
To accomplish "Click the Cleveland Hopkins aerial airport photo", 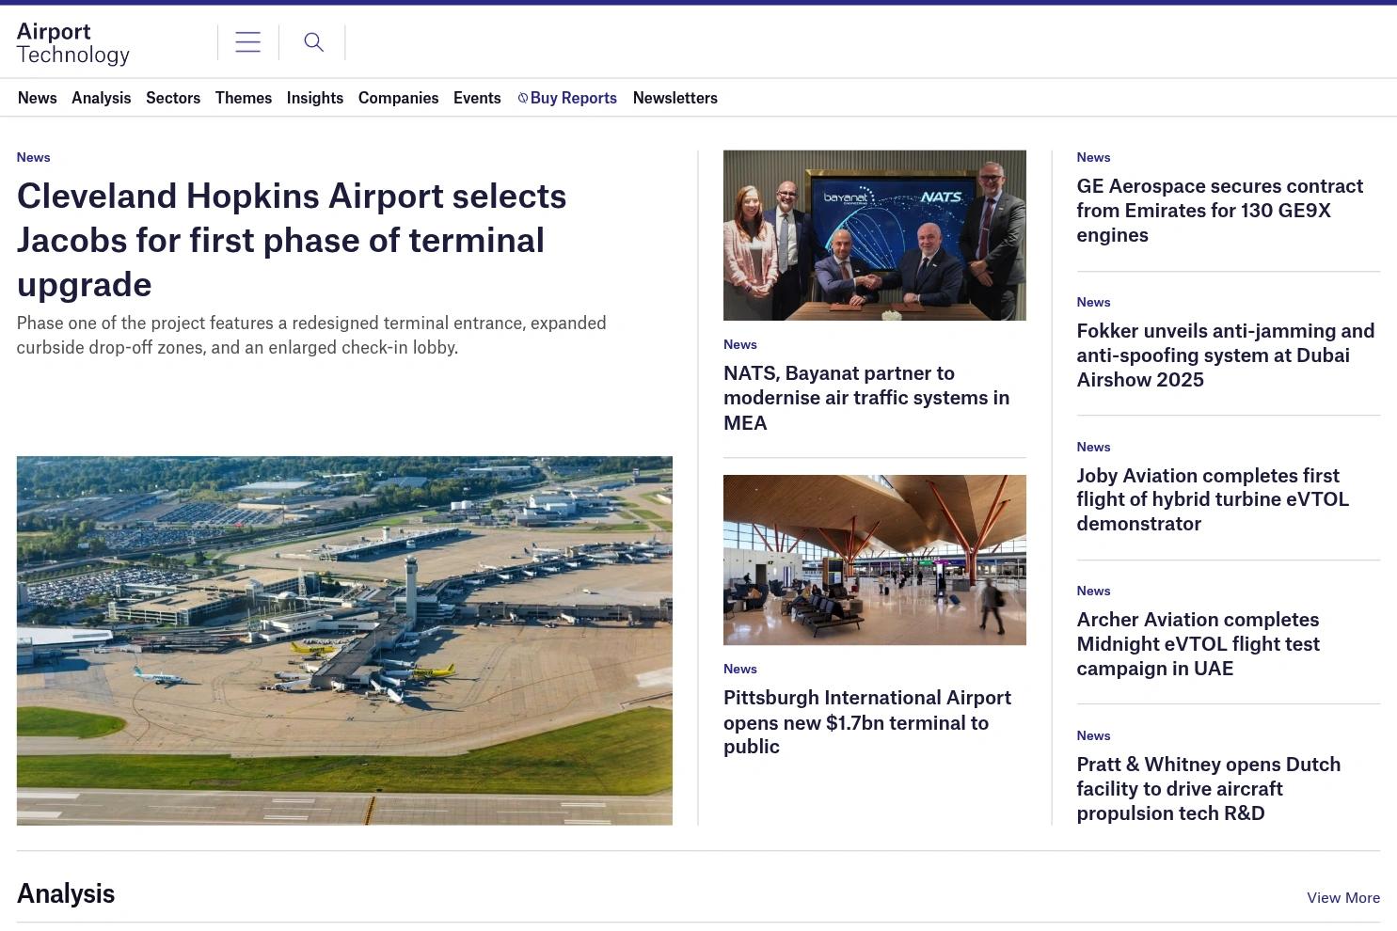I will click(344, 640).
